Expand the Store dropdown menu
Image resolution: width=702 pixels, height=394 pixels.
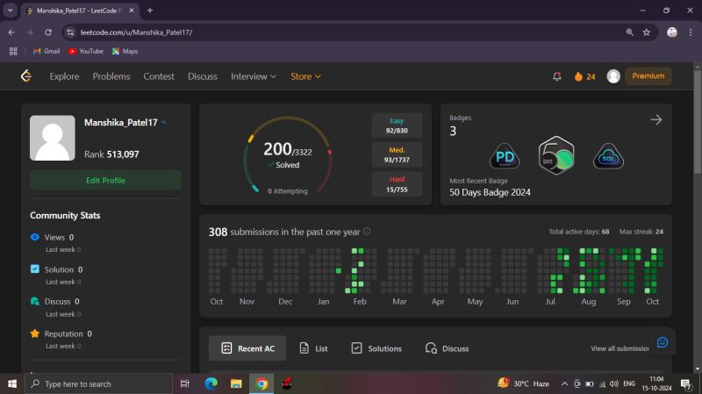(305, 76)
